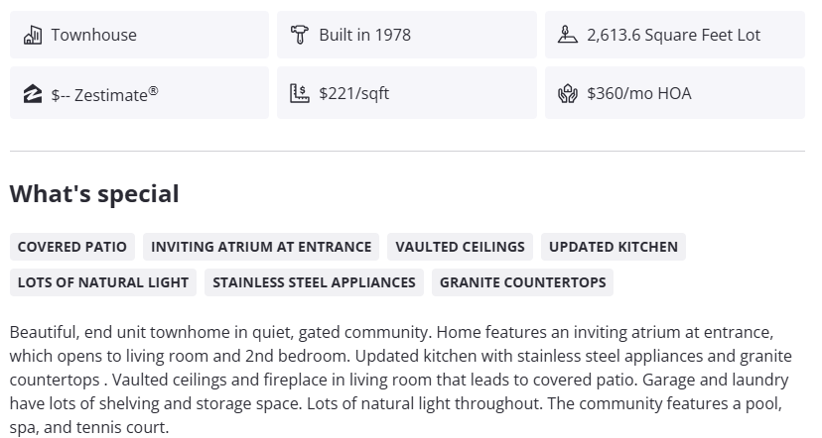
Task: Click the HOA hands icon
Action: [x=567, y=94]
